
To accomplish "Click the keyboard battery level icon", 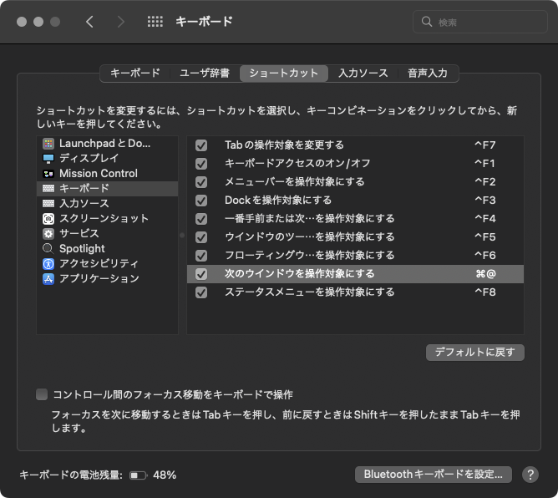I will (x=138, y=475).
